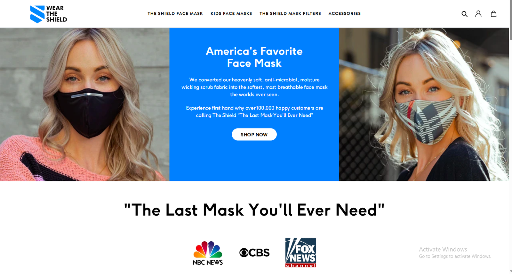Click the patterned mask woman photo
This screenshot has width=512, height=274.
point(424,104)
